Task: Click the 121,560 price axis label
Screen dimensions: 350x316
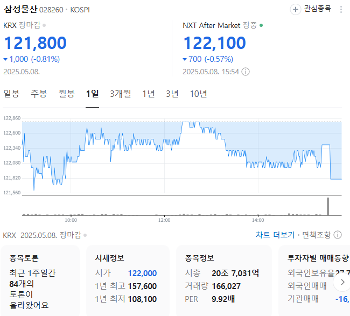Action: [12, 193]
